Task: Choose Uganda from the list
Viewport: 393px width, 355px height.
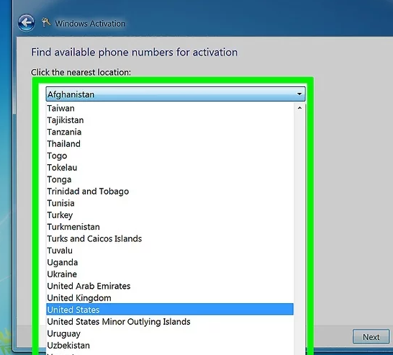Action: (x=170, y=263)
